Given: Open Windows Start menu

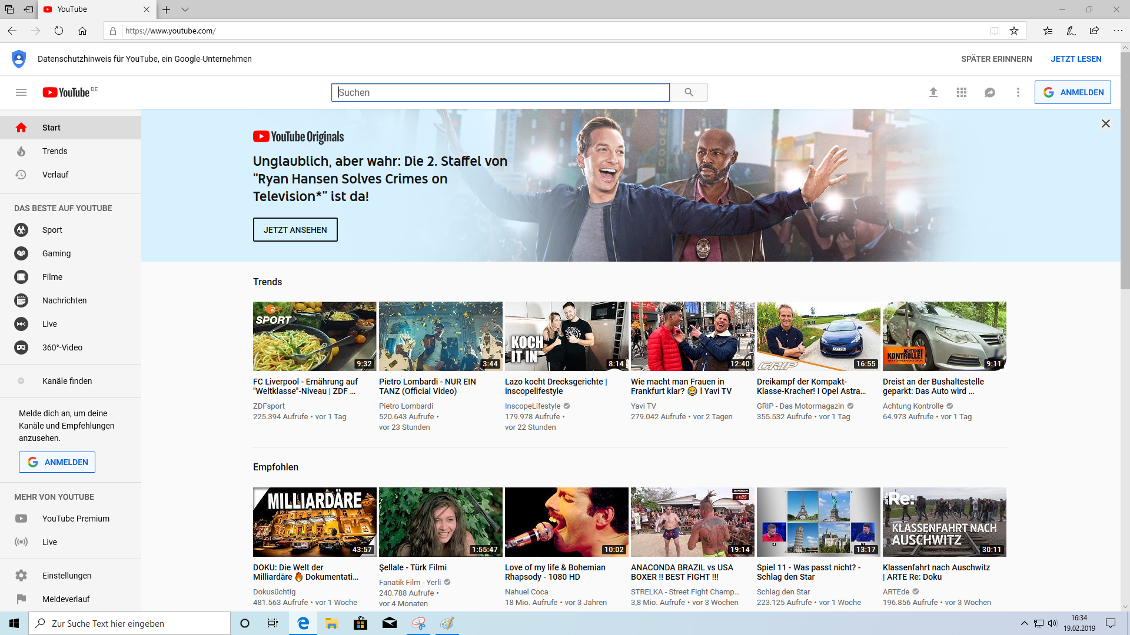Looking at the screenshot, I should 14,623.
